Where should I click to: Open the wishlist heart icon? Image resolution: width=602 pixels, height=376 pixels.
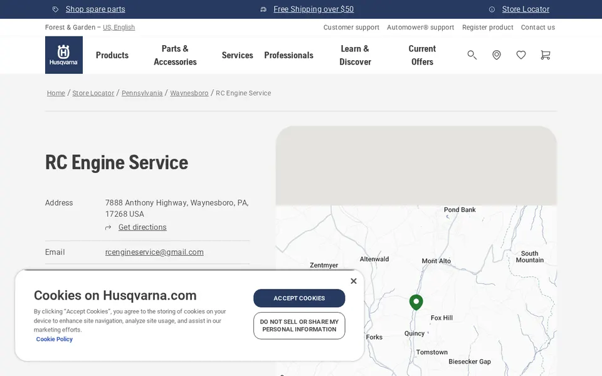pyautogui.click(x=521, y=55)
